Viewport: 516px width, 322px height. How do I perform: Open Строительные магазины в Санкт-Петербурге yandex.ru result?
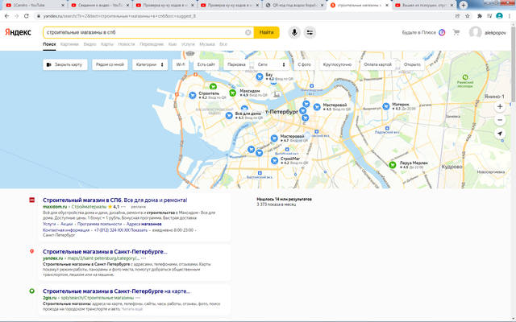[105, 251]
